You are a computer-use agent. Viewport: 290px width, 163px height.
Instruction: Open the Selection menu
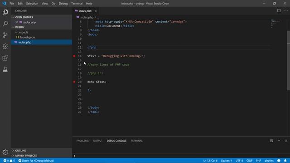click(32, 4)
